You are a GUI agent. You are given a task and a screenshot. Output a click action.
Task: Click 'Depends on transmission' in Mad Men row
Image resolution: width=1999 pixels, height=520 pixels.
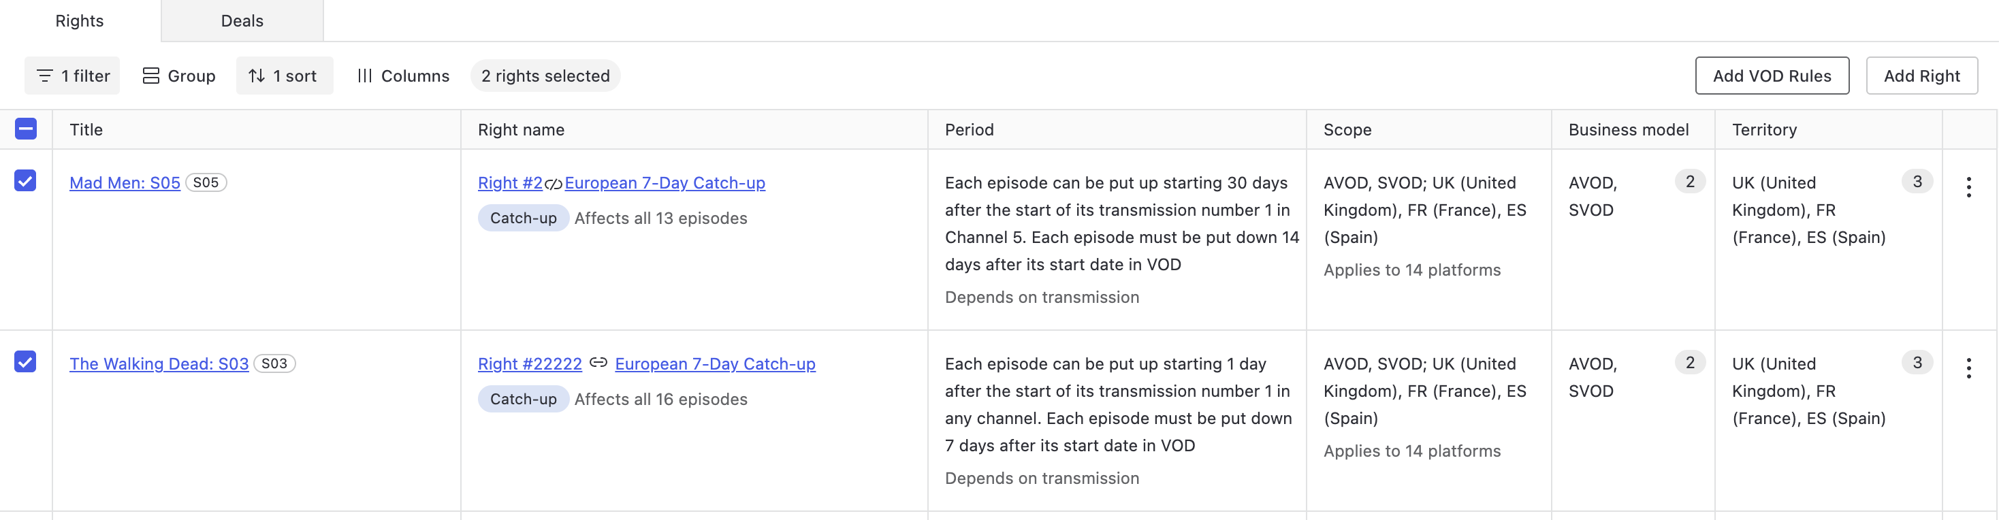point(1042,297)
